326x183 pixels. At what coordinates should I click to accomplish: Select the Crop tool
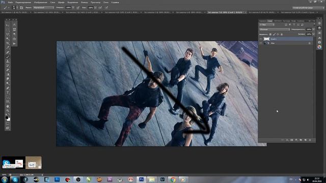coord(8,43)
